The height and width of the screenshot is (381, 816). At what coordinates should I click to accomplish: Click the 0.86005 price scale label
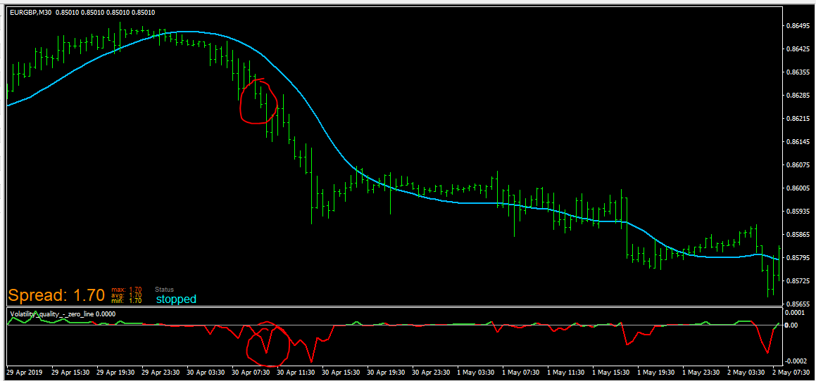(x=797, y=188)
